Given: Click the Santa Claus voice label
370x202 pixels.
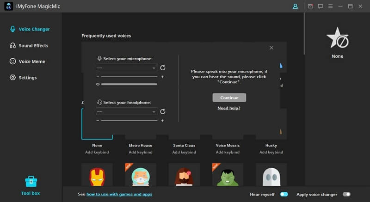Looking at the screenshot, I should [x=184, y=146].
